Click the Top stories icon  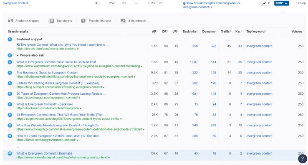pyautogui.click(x=51, y=21)
